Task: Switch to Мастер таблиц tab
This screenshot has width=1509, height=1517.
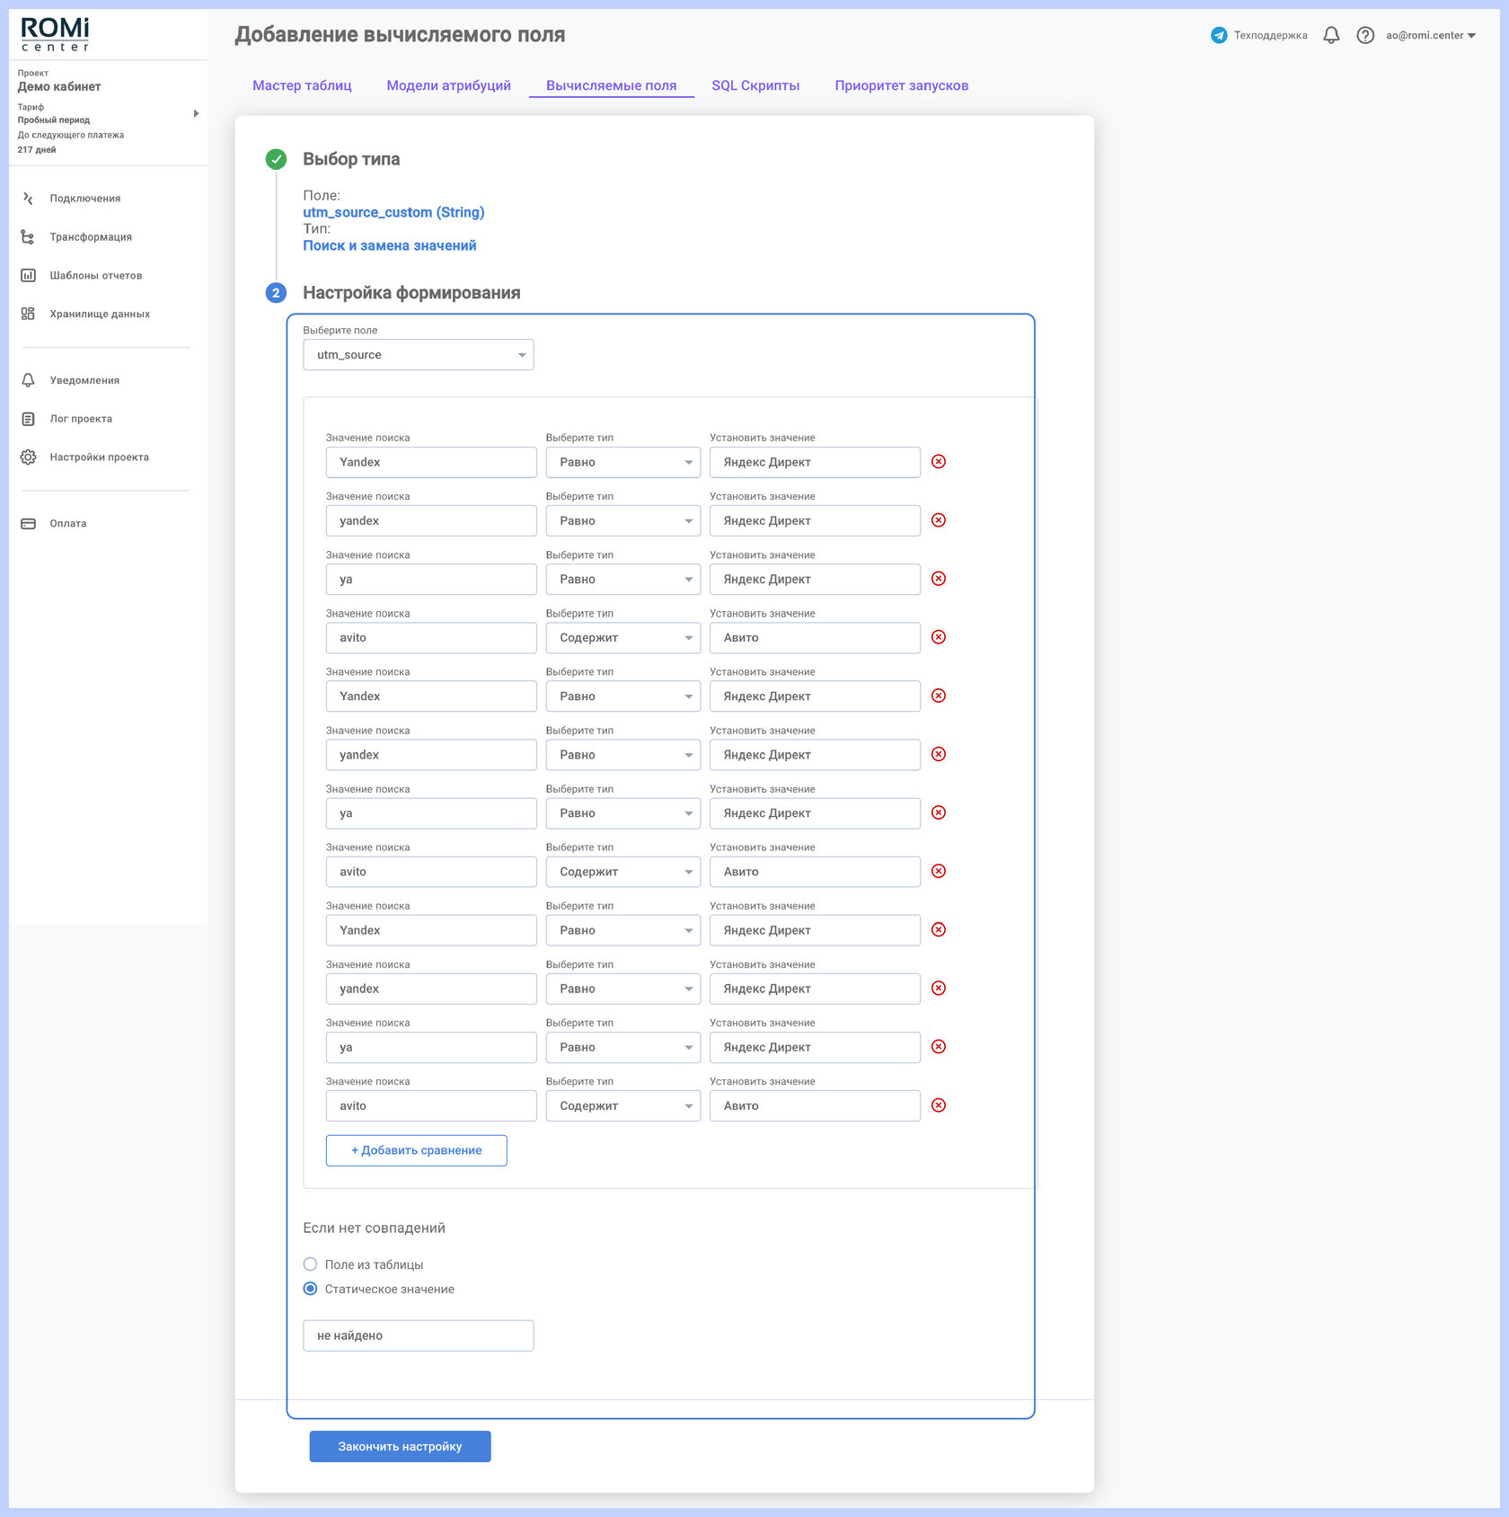Action: [302, 85]
